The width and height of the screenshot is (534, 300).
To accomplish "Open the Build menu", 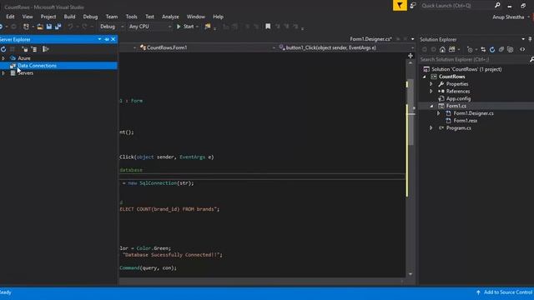I will 69,17.
